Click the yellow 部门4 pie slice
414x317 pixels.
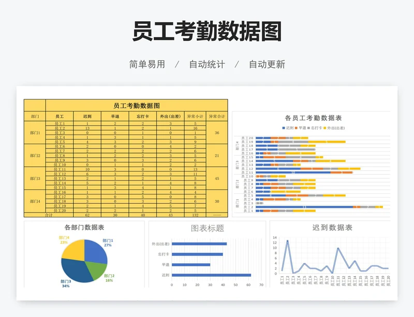(75, 249)
